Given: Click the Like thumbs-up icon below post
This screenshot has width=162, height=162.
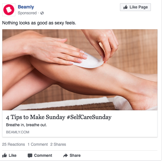Looking at the screenshot, I should [5, 155].
